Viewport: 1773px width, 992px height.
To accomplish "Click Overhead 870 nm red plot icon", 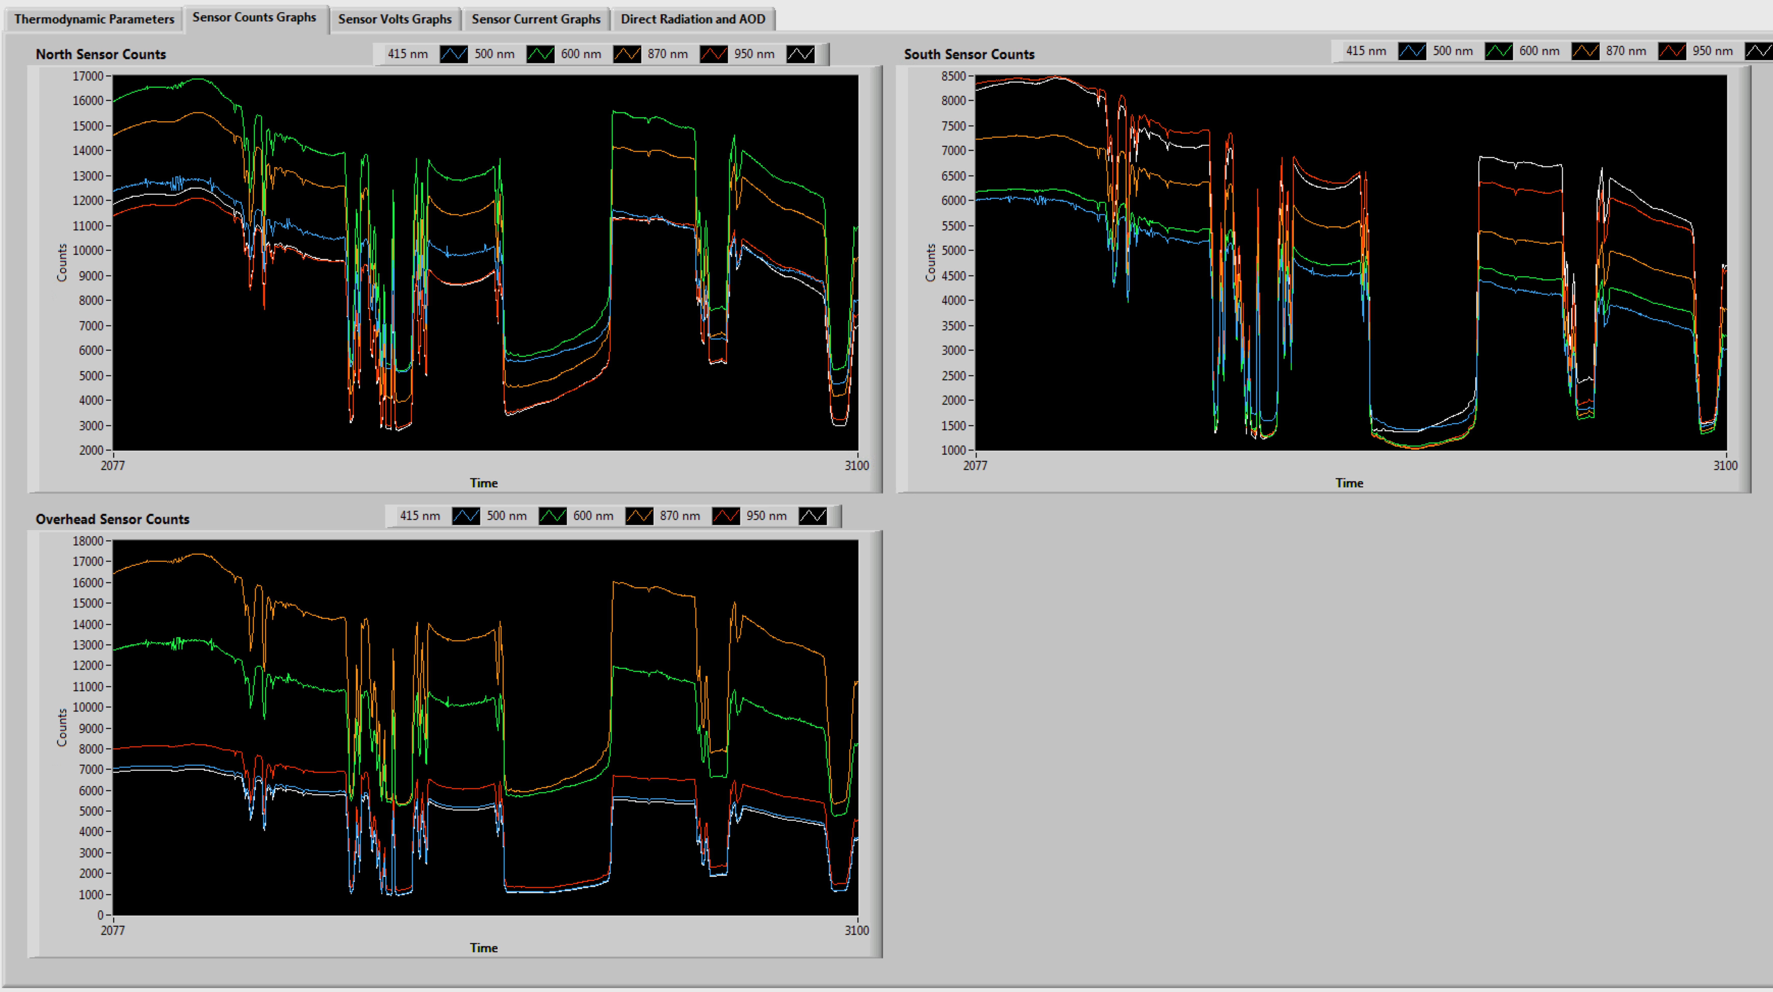I will point(726,516).
